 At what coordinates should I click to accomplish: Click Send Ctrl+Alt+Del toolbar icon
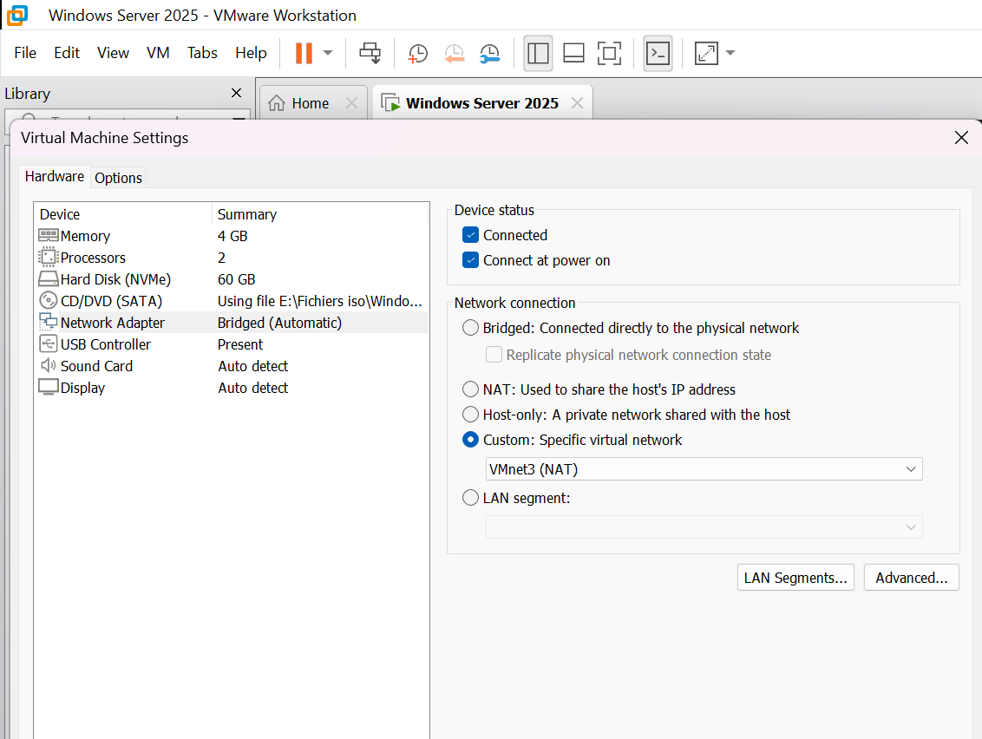370,53
